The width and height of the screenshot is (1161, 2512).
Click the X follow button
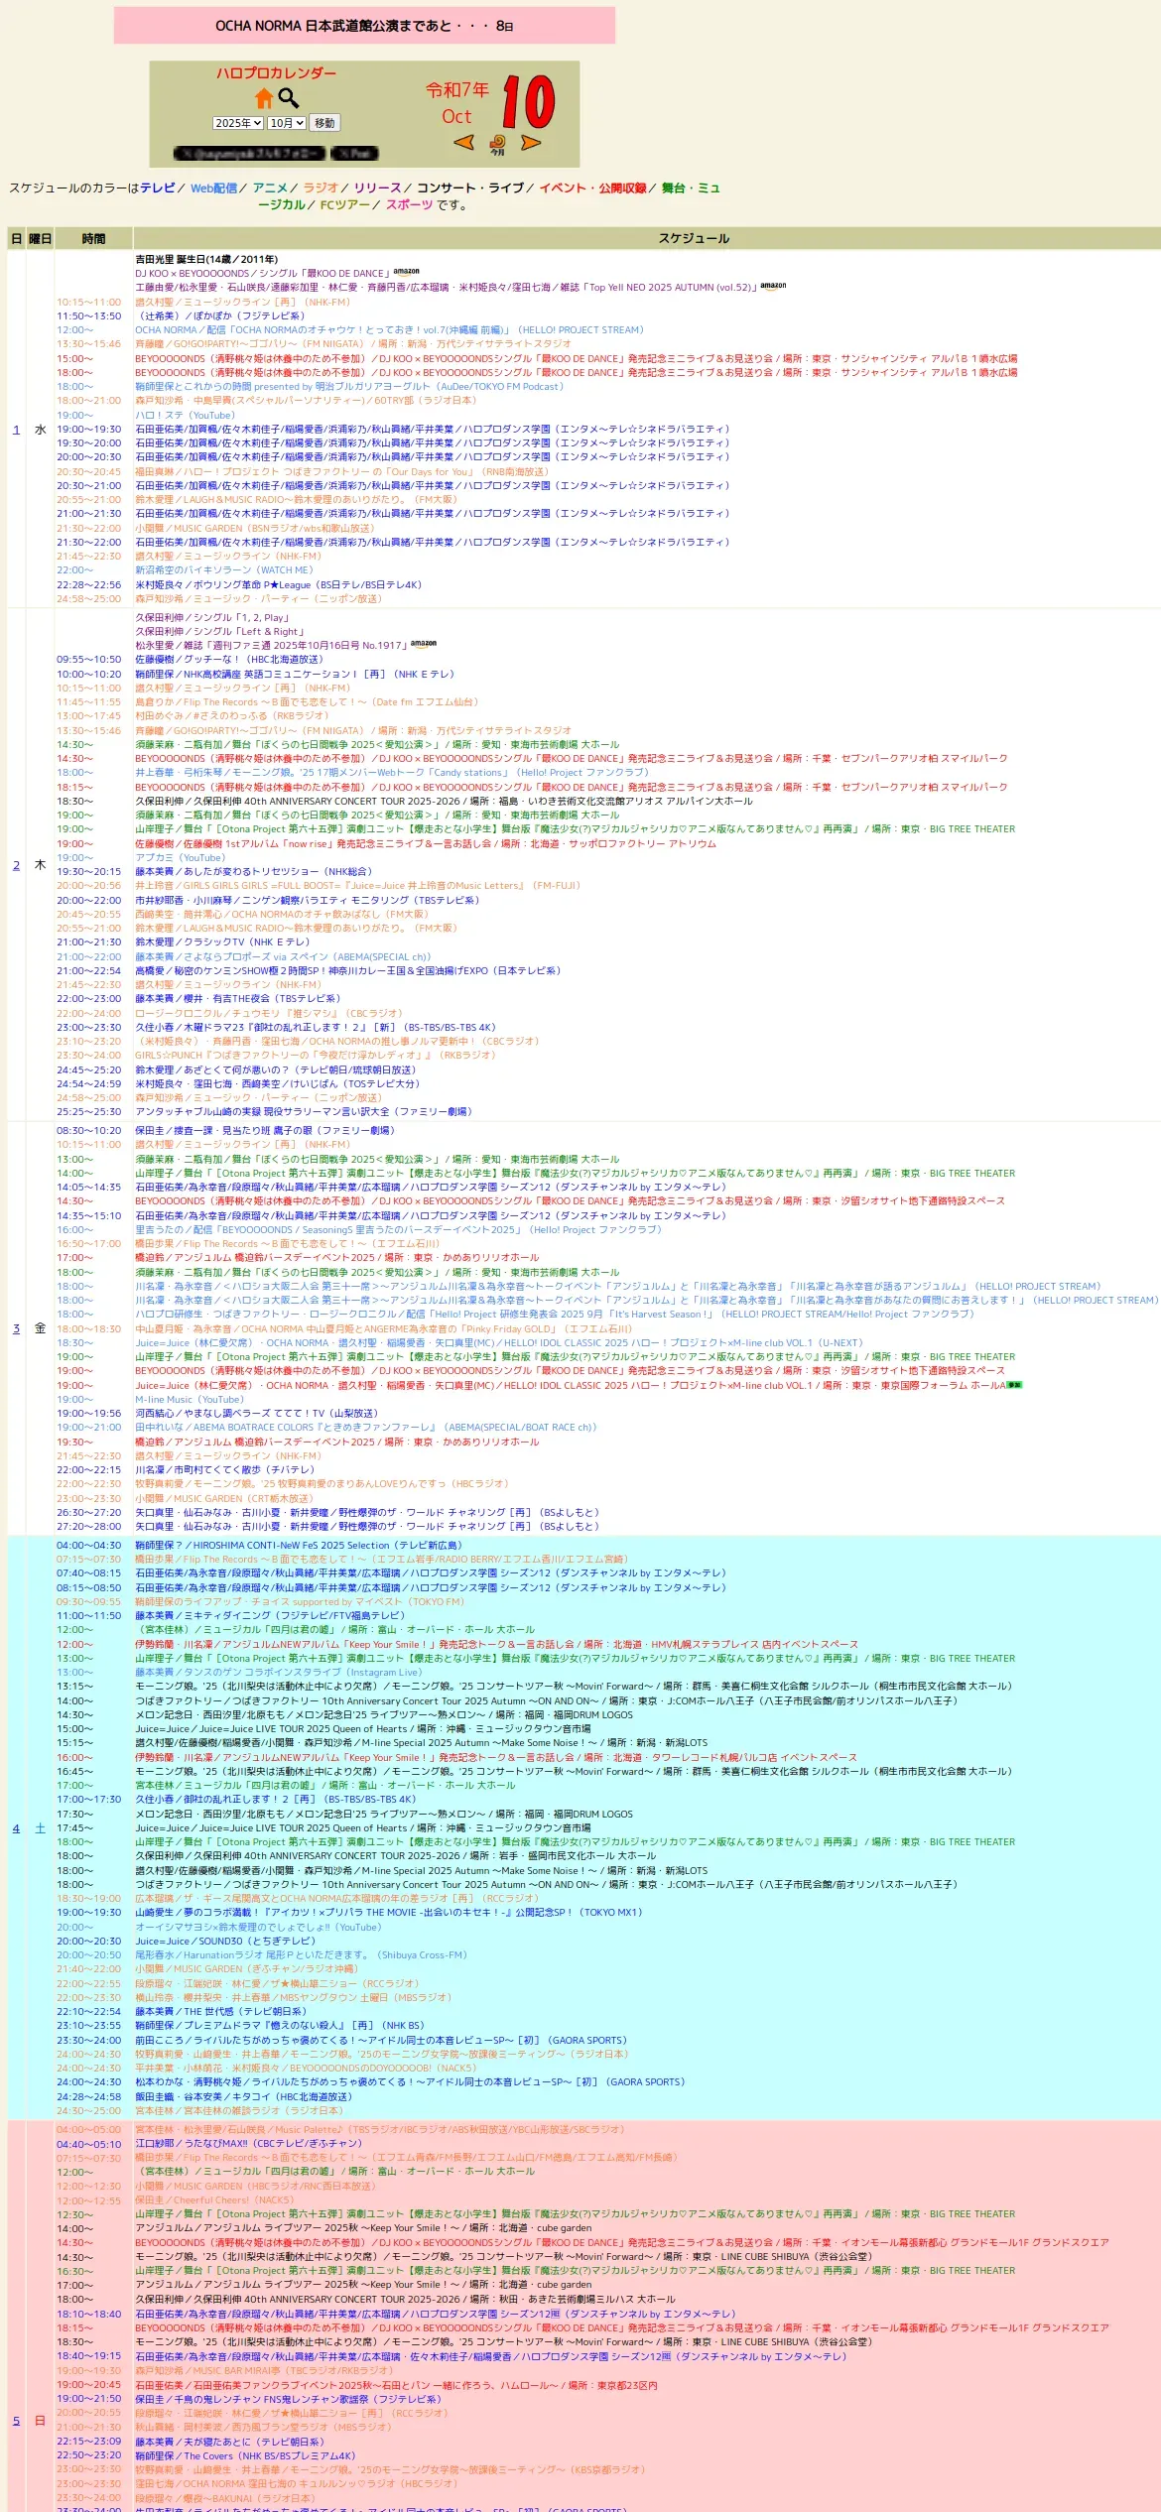249,154
